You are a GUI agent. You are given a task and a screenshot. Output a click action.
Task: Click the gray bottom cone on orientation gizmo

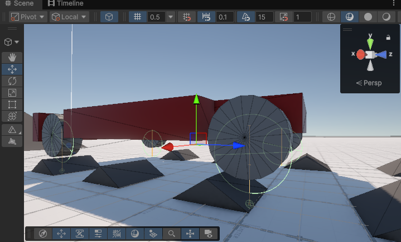[x=370, y=65]
